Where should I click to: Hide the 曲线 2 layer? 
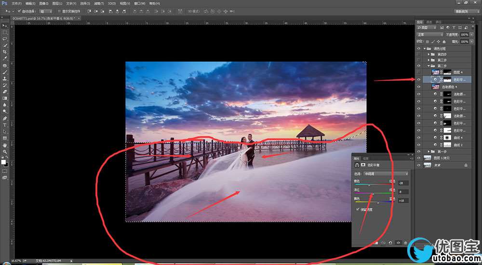(418, 145)
